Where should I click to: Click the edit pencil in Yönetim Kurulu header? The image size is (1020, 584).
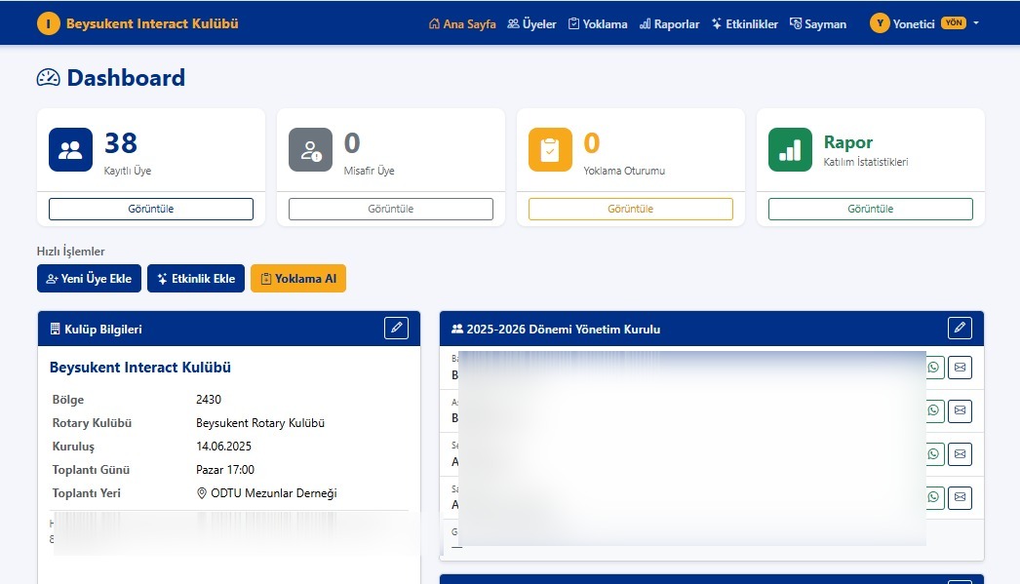tap(960, 328)
